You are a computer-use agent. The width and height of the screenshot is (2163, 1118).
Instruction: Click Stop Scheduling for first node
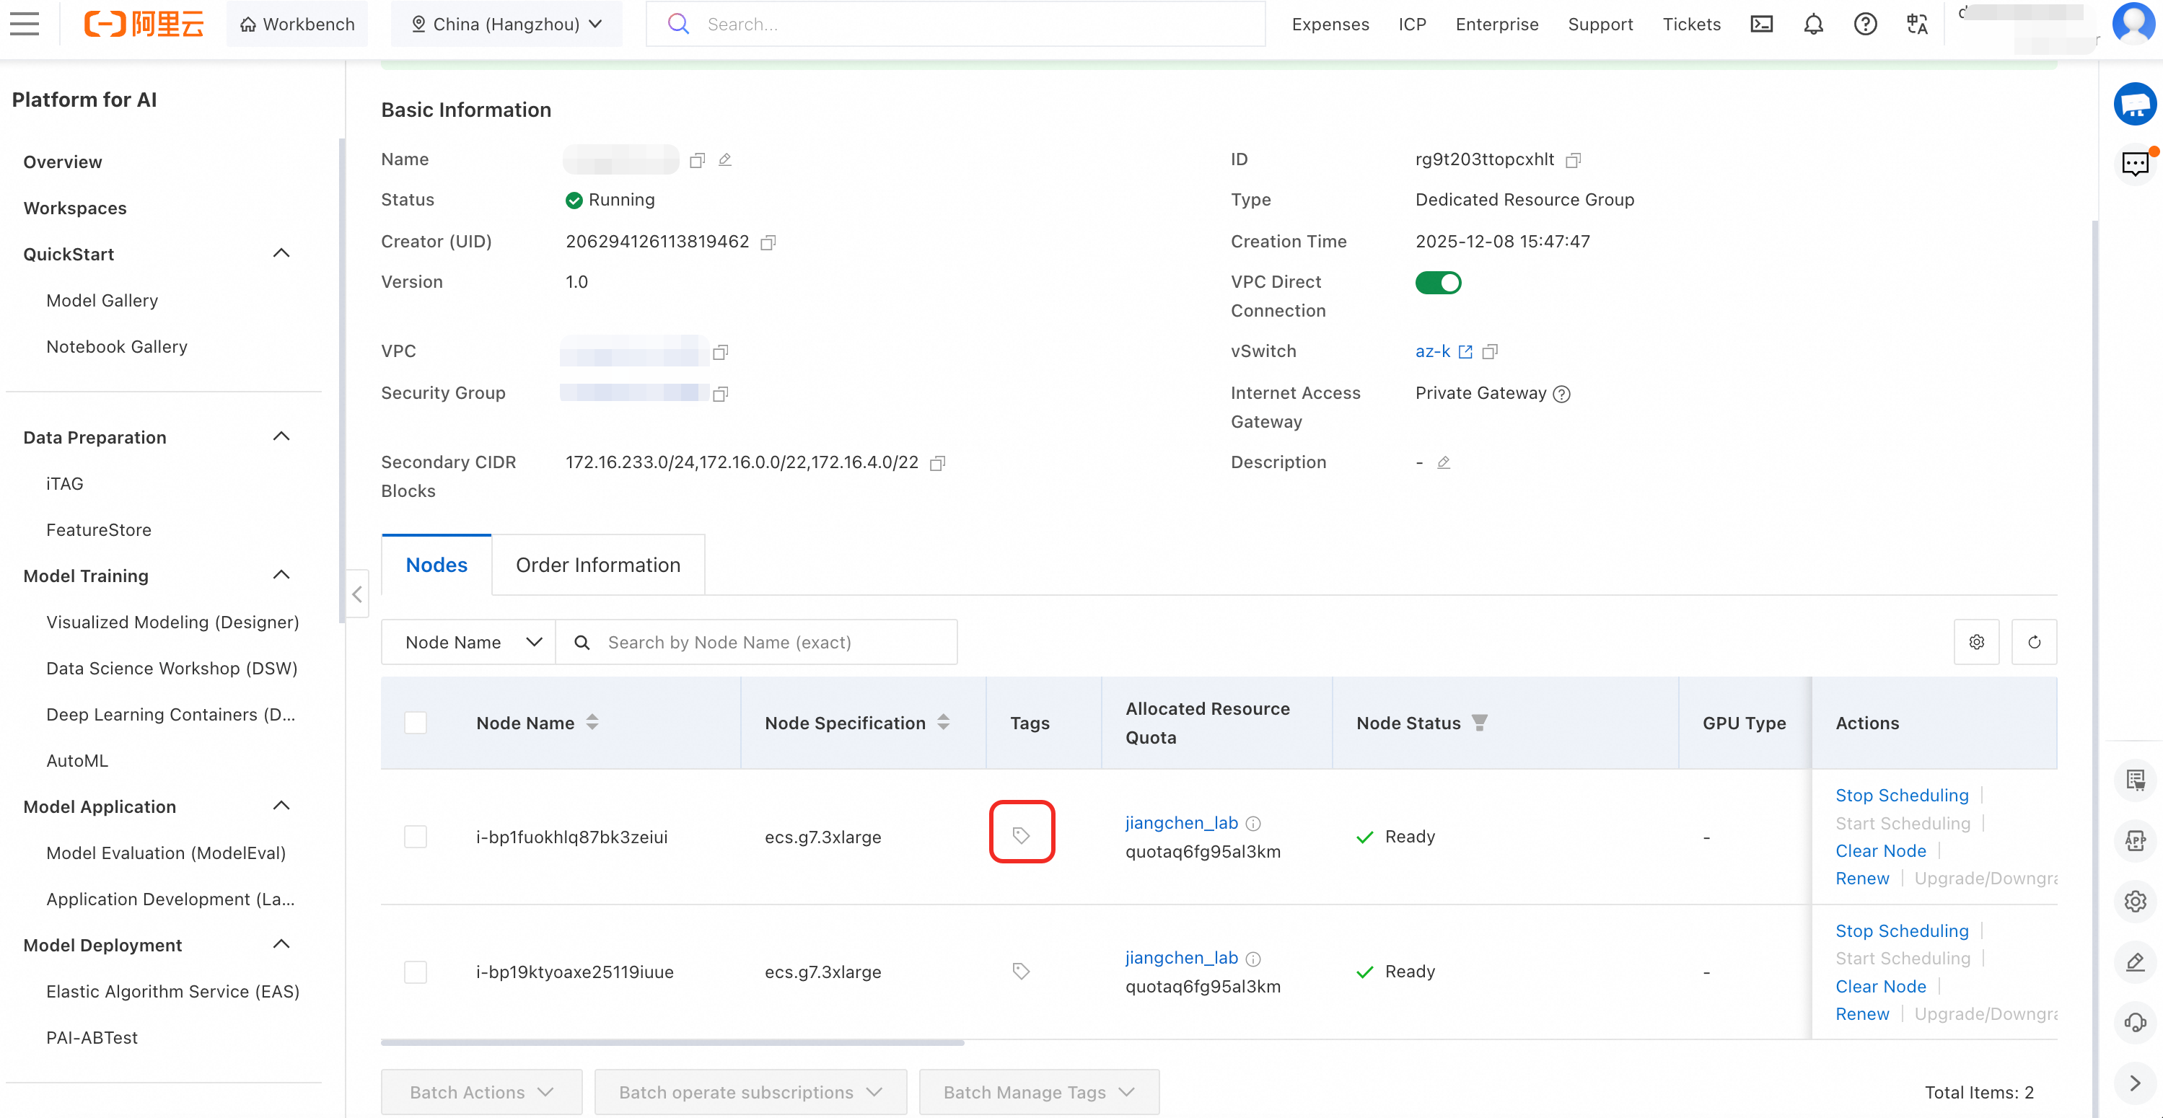[x=1901, y=795]
